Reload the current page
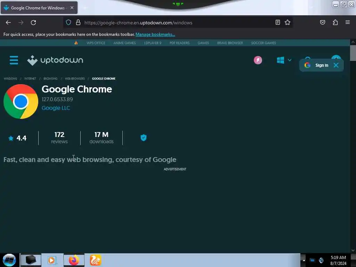The height and width of the screenshot is (267, 356). point(33,23)
